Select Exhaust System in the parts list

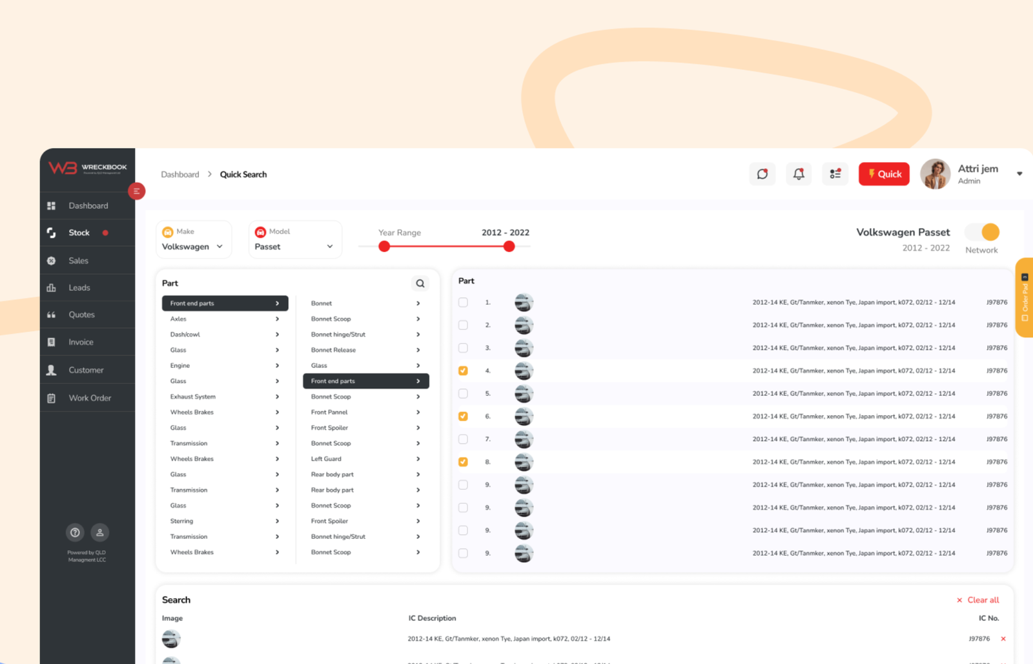[193, 397]
